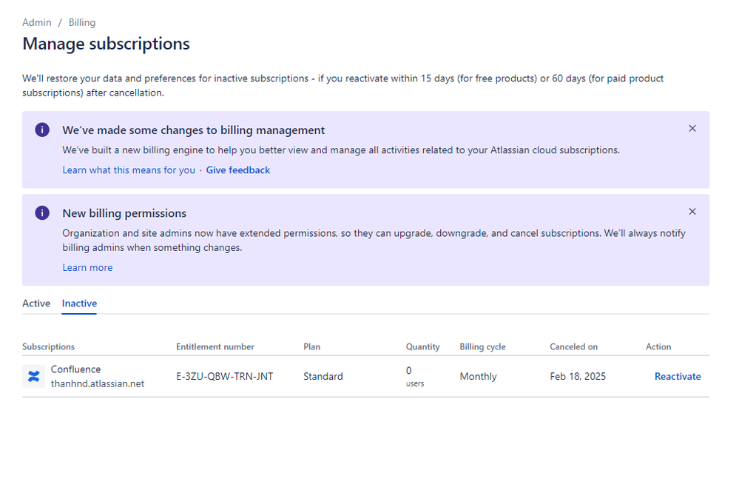Click the 0 users quantity cell
Image resolution: width=739 pixels, height=493 pixels.
(x=415, y=377)
